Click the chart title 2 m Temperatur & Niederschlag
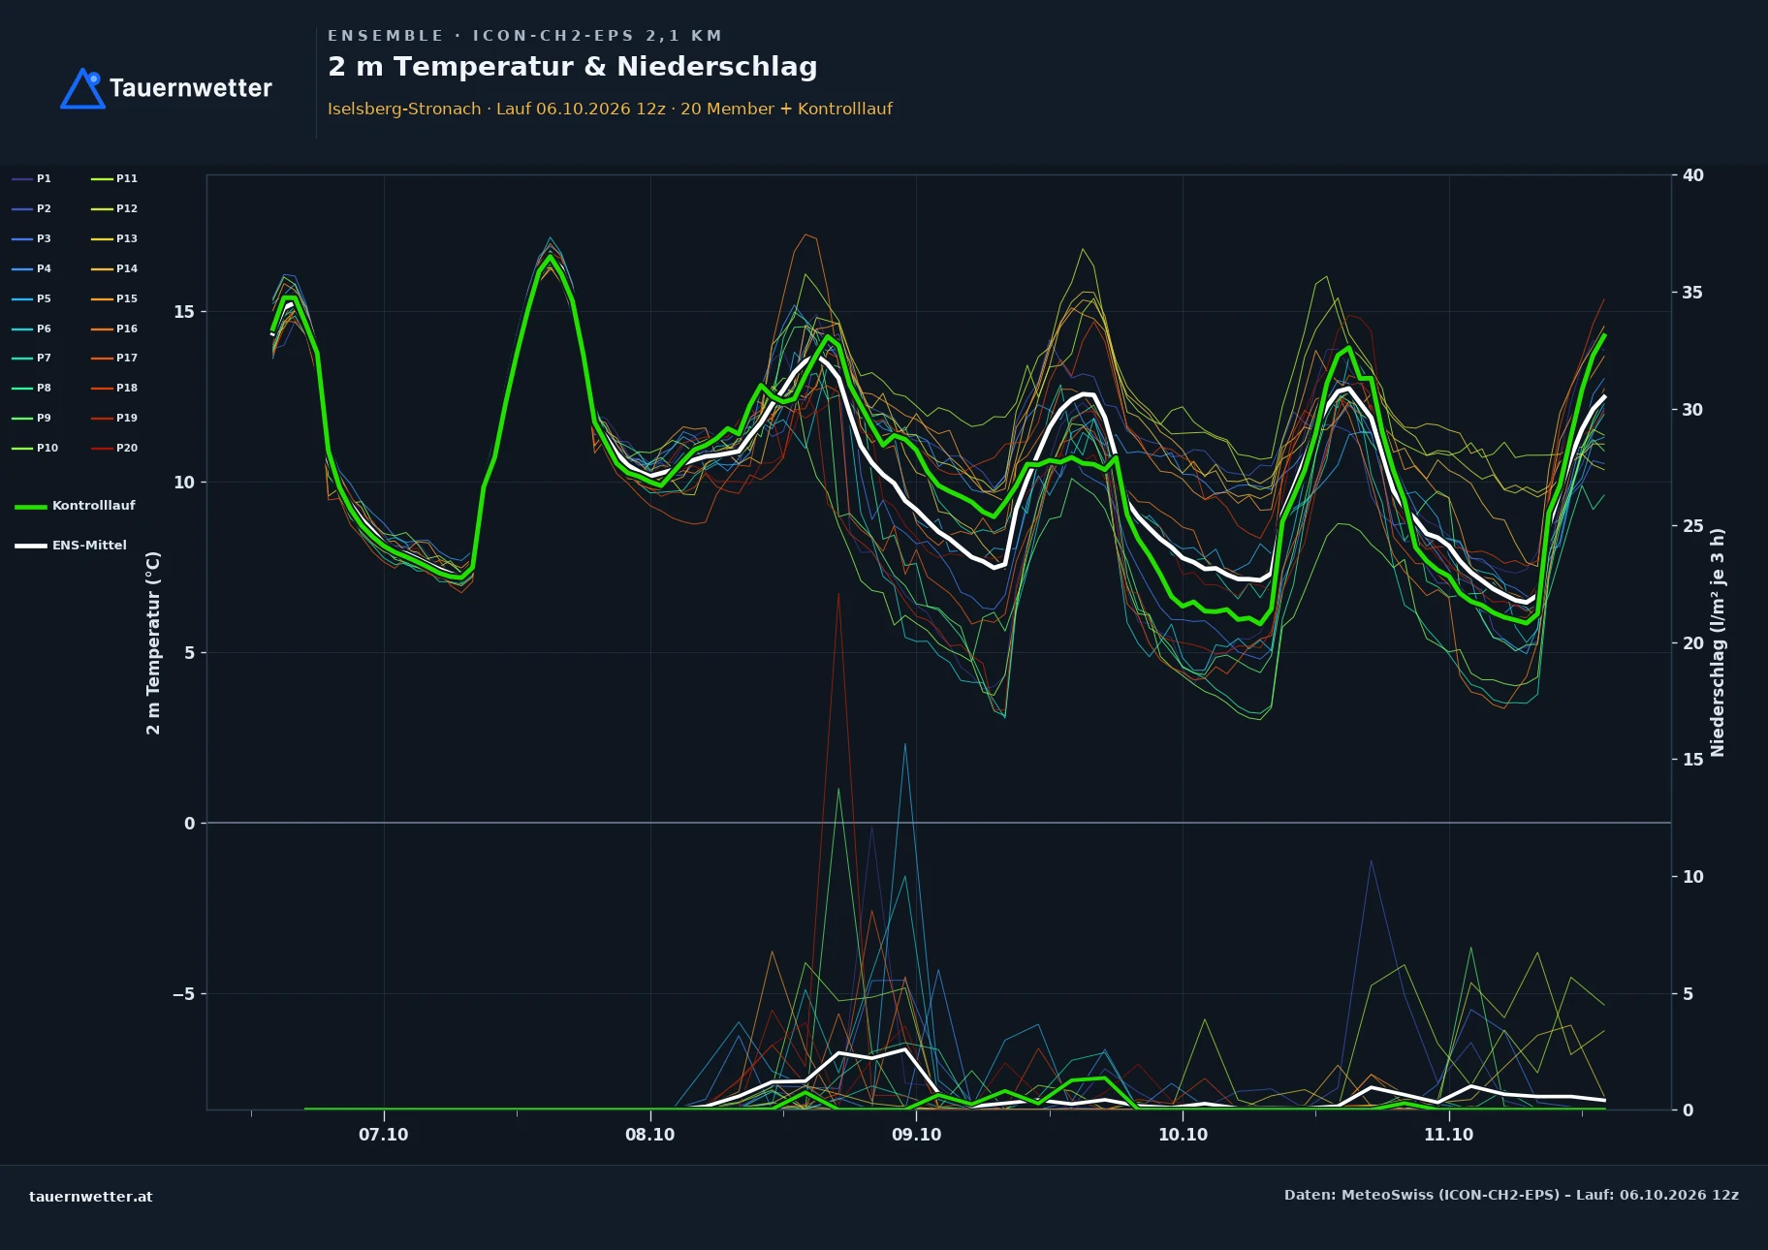Screen dimensions: 1768x1250 (573, 67)
